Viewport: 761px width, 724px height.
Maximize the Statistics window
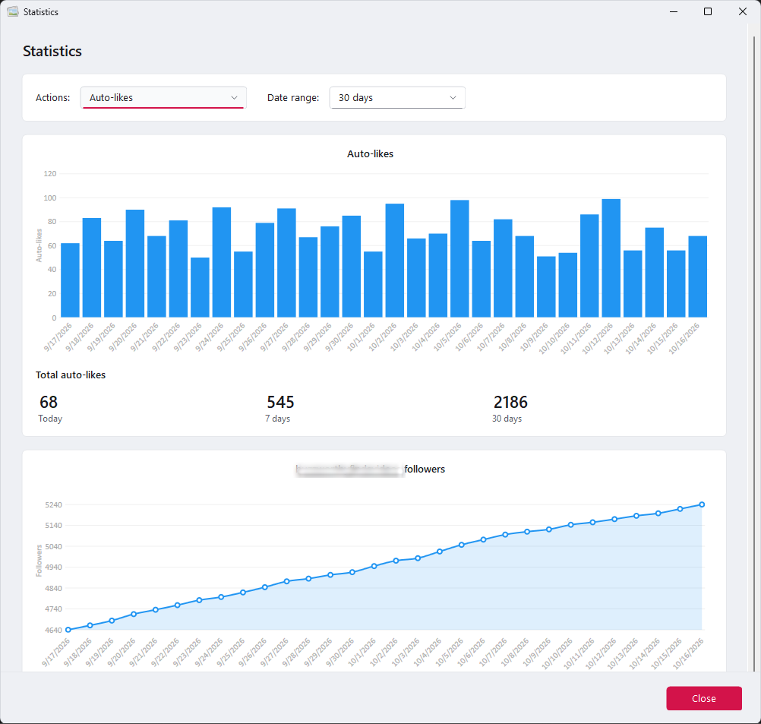pyautogui.click(x=708, y=11)
